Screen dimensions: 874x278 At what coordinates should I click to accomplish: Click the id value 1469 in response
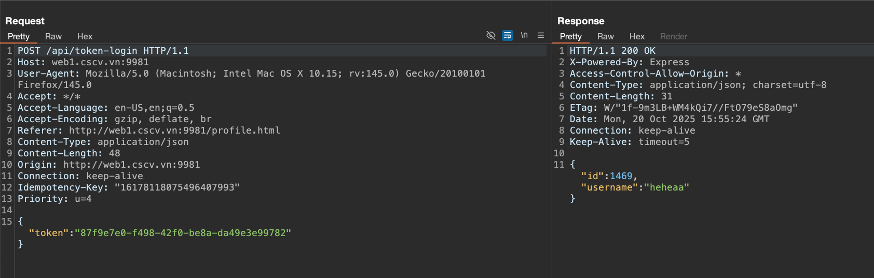click(x=621, y=176)
